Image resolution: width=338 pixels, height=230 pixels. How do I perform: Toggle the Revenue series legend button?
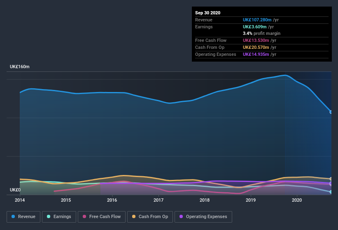coord(23,216)
